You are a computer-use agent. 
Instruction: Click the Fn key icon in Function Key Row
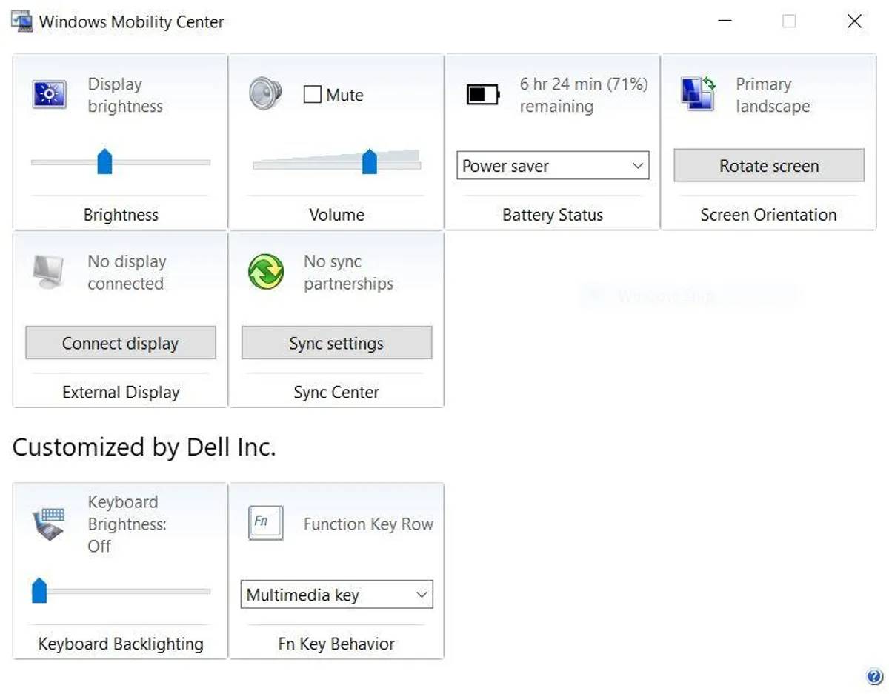pyautogui.click(x=264, y=522)
